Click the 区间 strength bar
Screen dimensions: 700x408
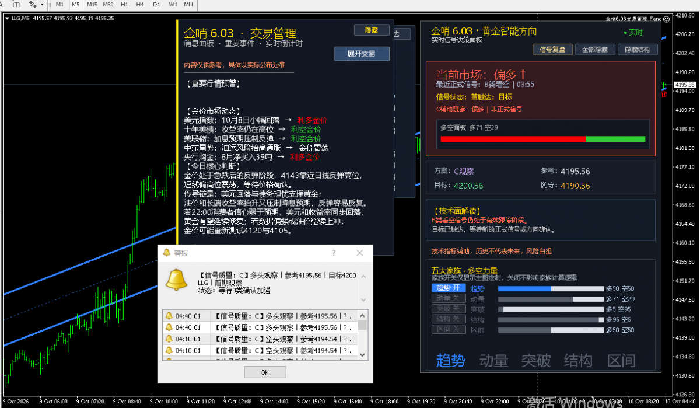(551, 330)
